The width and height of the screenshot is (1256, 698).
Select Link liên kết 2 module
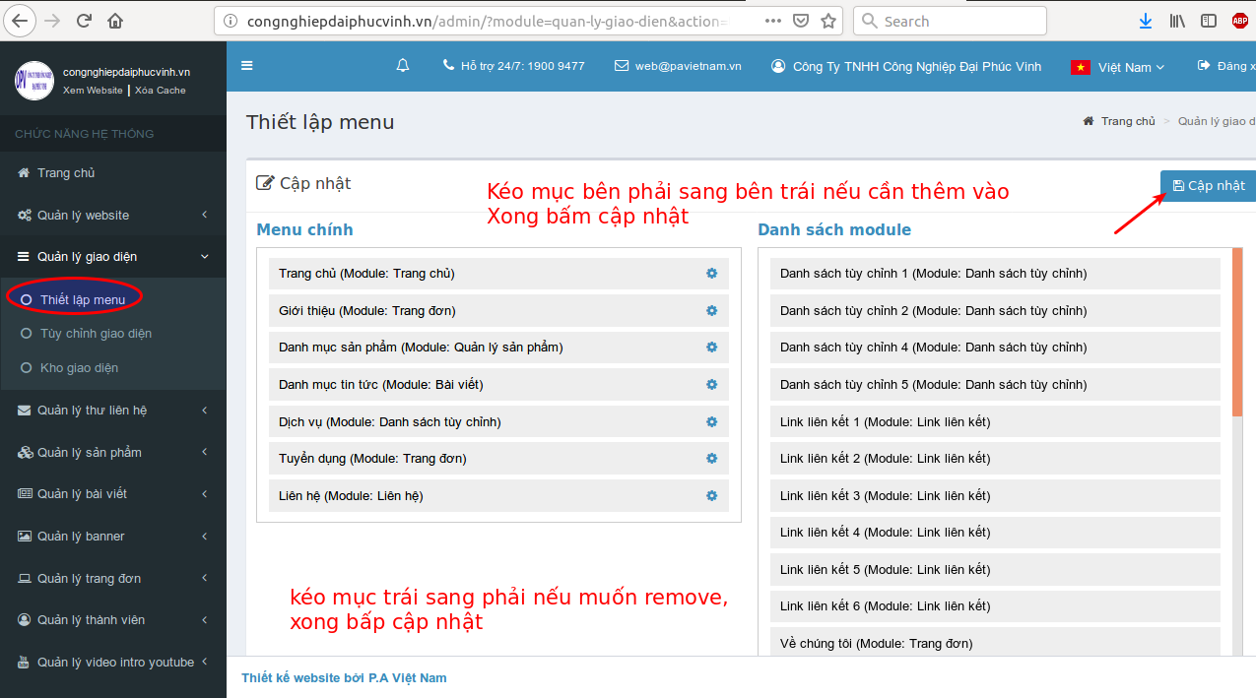(995, 459)
